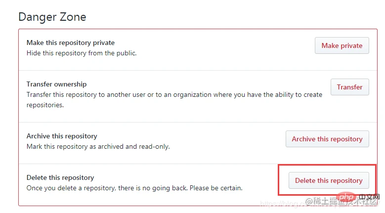Click the wrapped word 'repositories.' under Transfer
Viewport: 385px width, 213px height.
(45, 105)
